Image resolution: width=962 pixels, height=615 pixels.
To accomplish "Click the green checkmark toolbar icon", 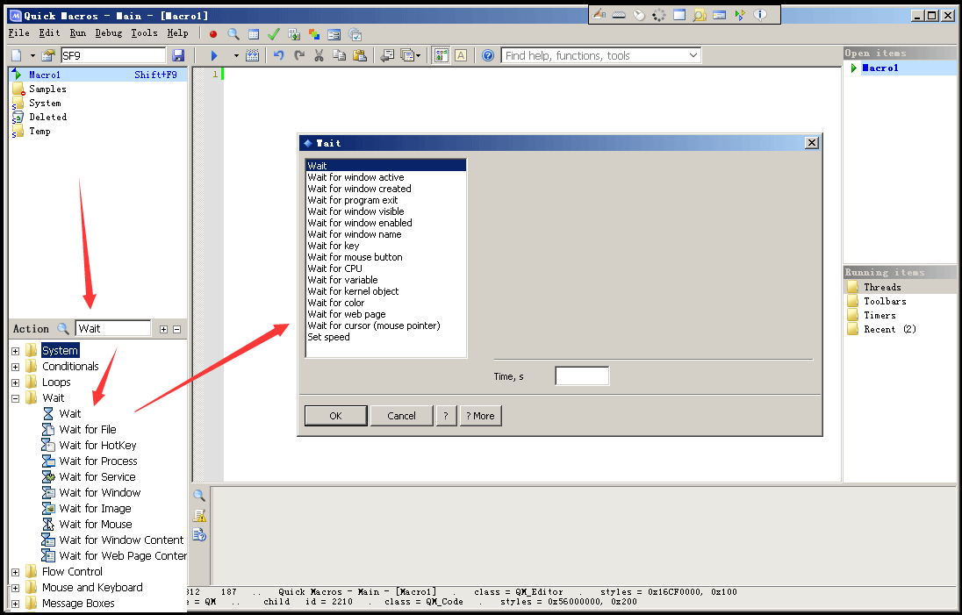I will [x=273, y=34].
